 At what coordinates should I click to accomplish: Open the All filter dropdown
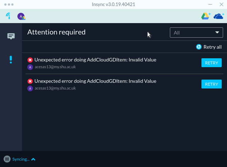[196, 32]
